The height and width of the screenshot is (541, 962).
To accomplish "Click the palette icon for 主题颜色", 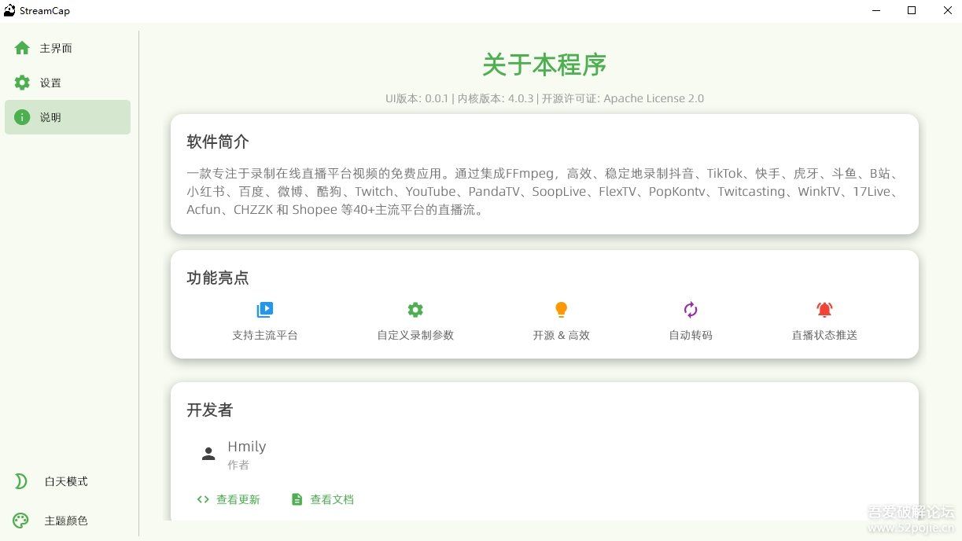I will (x=21, y=521).
